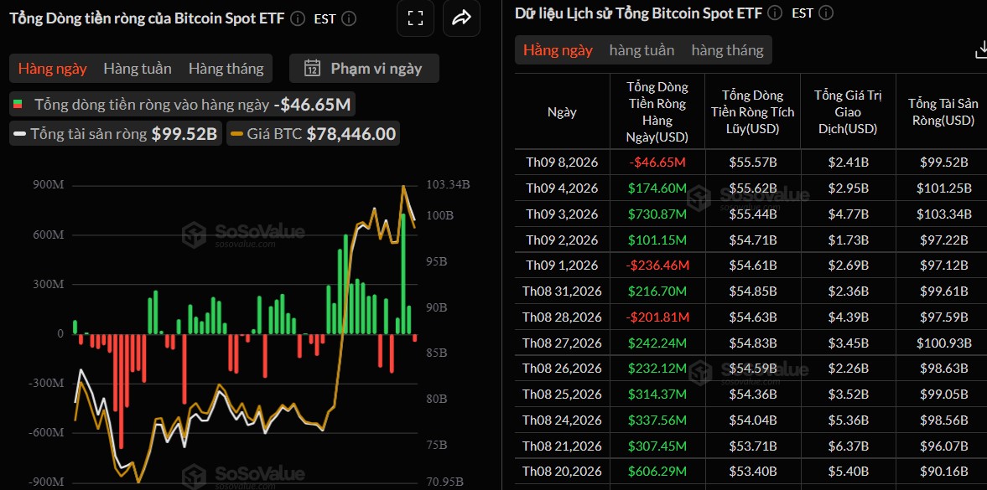Click the share arrow icon
The height and width of the screenshot is (490, 987).
coord(461,18)
